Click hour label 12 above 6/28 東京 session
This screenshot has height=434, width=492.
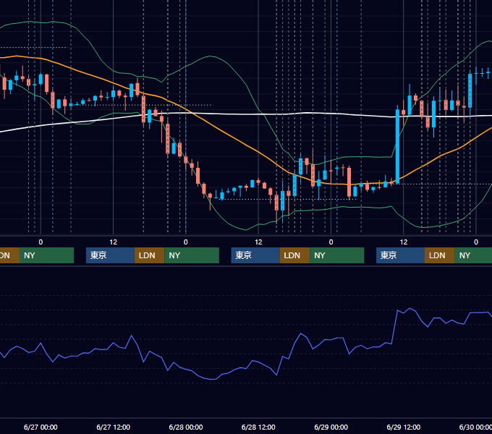coord(258,242)
